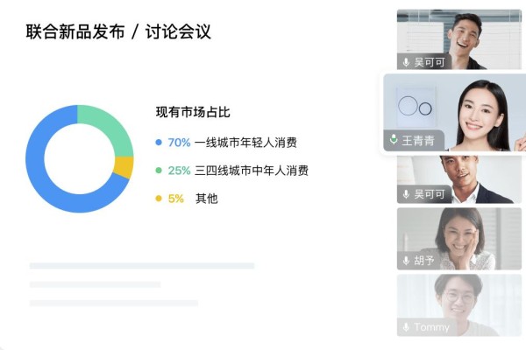The image size is (526, 350).
Task: Click the blue legend dot before 70%
Action: (x=159, y=143)
